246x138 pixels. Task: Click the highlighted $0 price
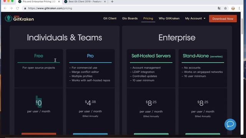[38, 103]
